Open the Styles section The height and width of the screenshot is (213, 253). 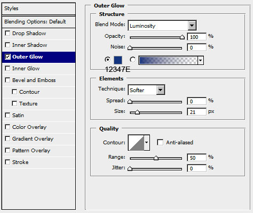click(x=38, y=9)
